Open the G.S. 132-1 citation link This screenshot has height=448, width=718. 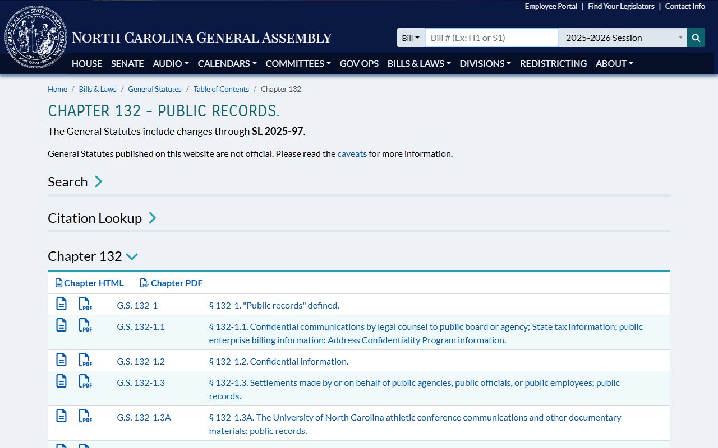(137, 305)
